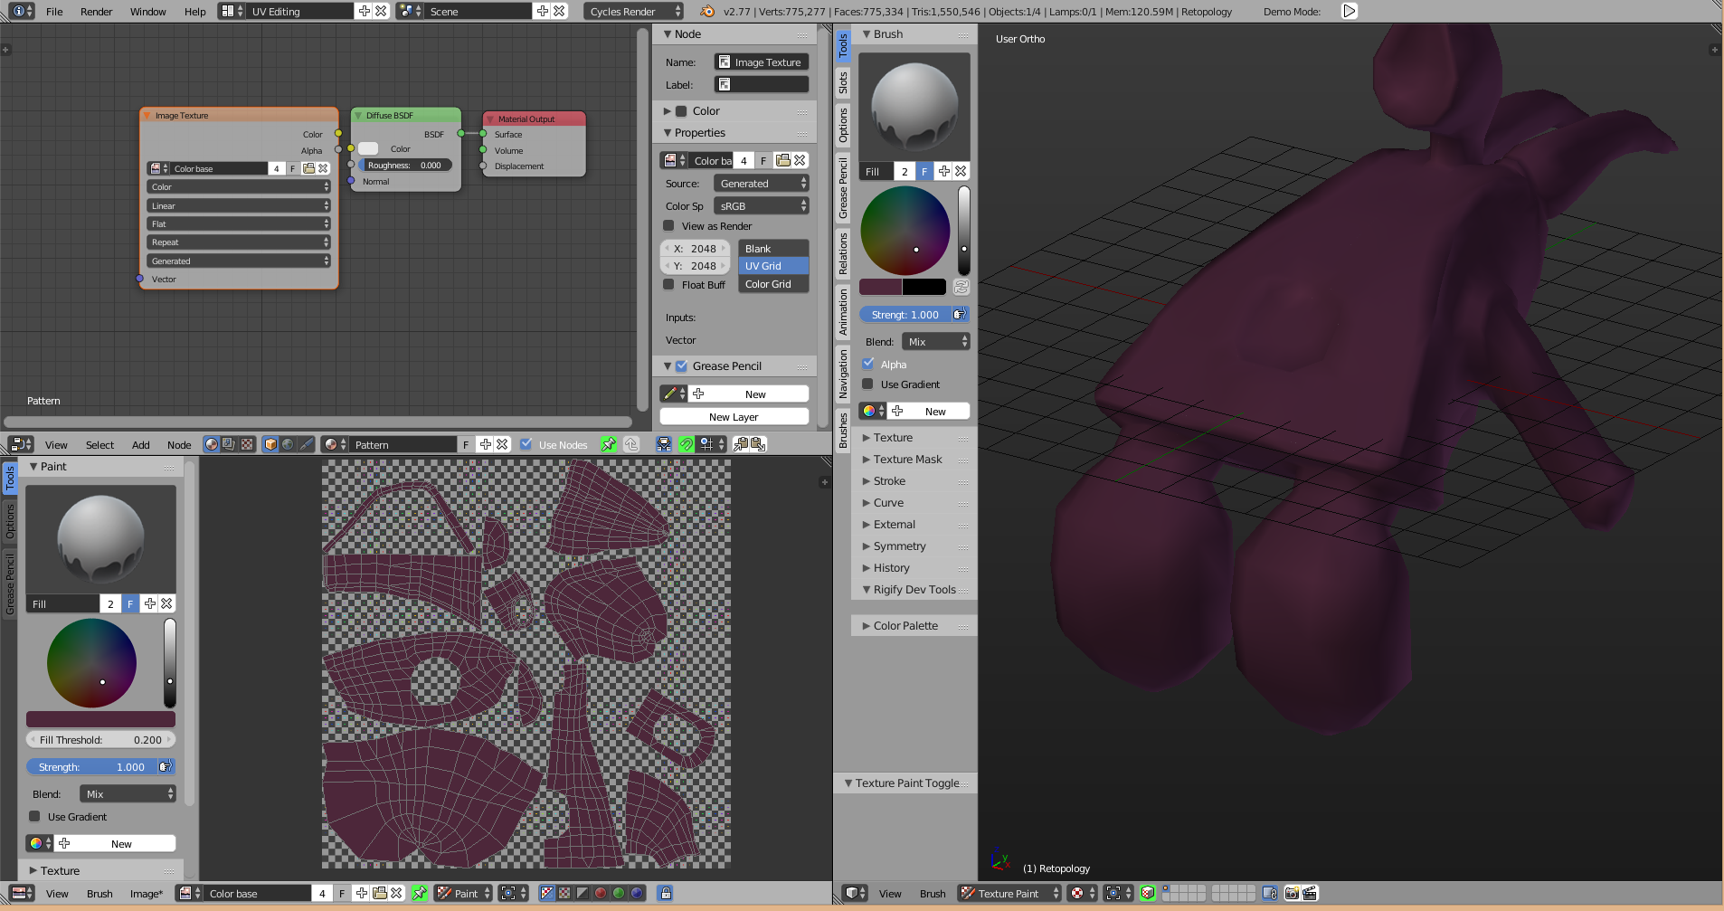The image size is (1724, 911).
Task: Disable the Alpha checkbox in Brush panel
Action: click(868, 364)
